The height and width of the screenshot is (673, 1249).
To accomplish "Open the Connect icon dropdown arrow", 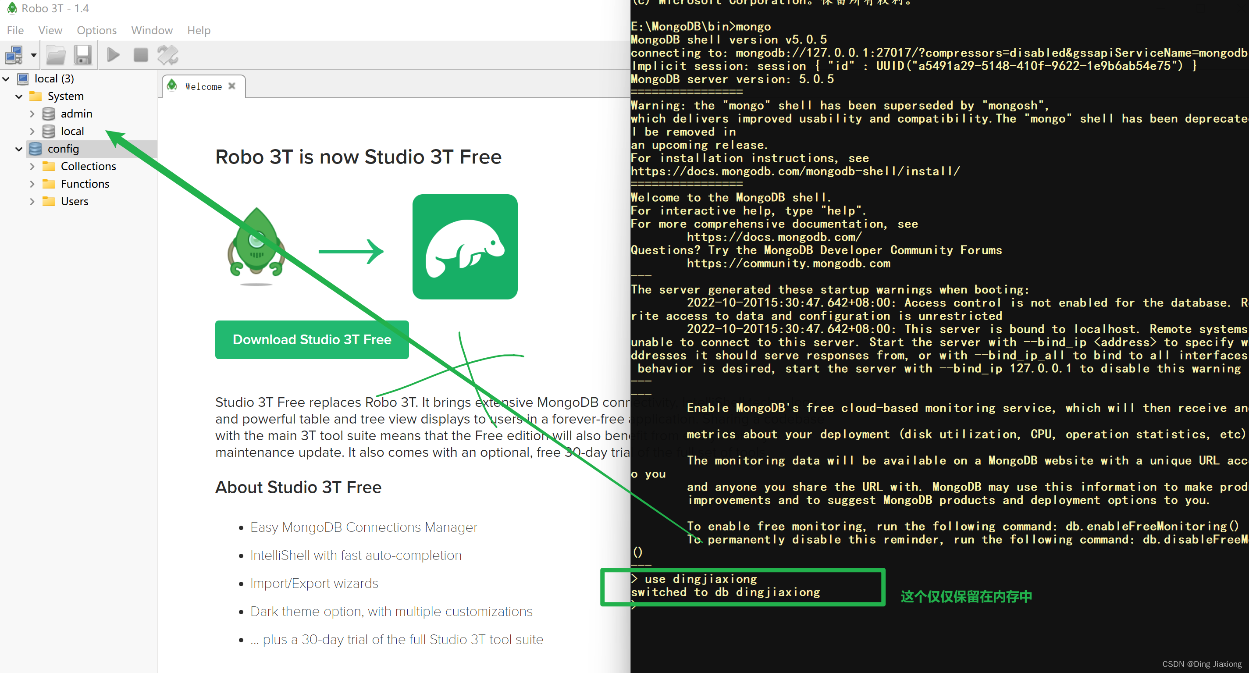I will click(x=33, y=55).
